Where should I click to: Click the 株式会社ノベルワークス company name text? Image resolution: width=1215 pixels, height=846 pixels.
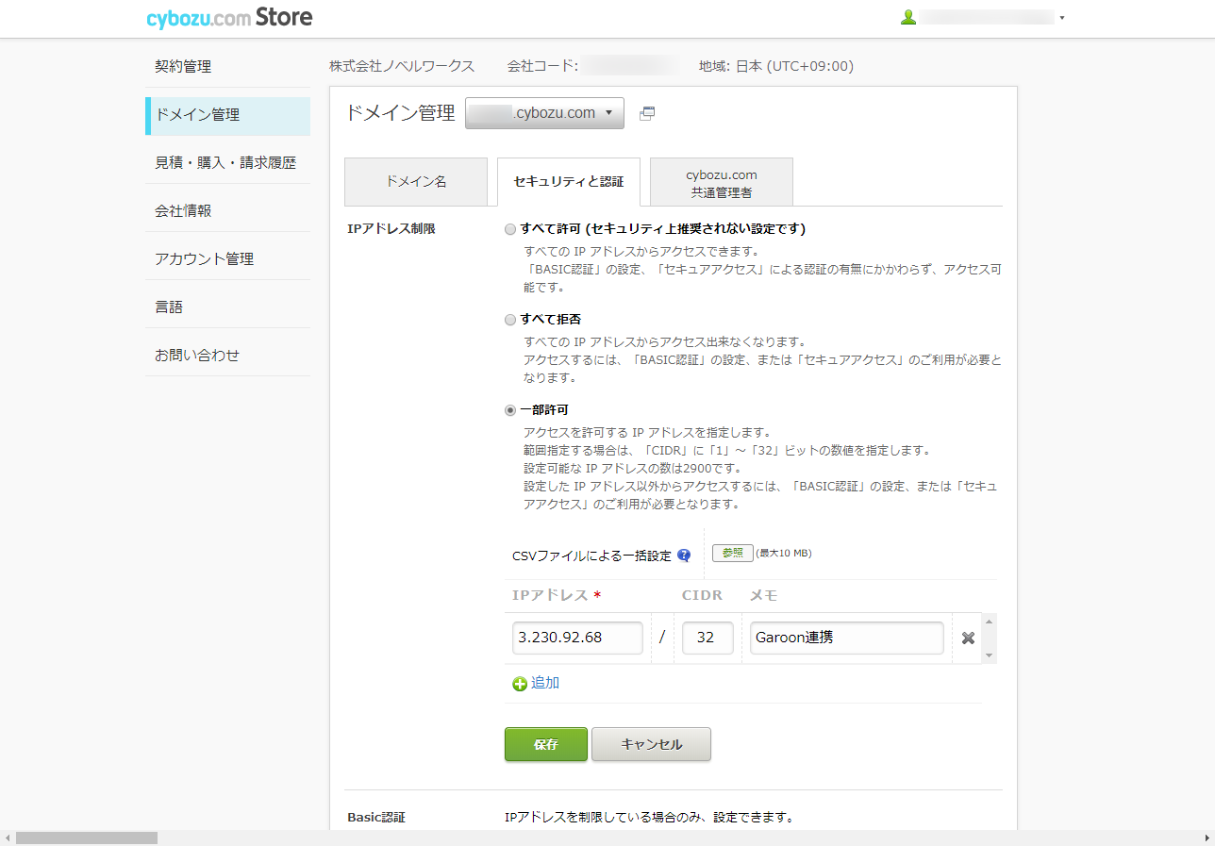402,66
